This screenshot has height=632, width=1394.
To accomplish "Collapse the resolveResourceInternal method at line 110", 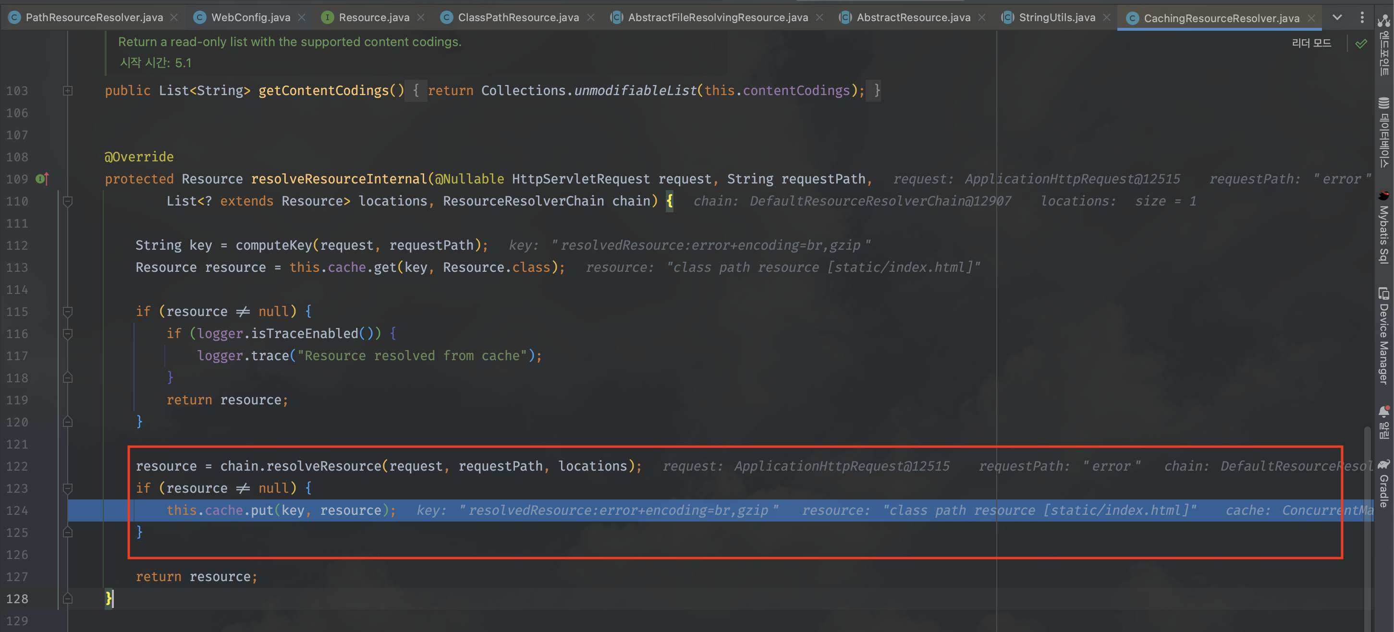I will [68, 201].
